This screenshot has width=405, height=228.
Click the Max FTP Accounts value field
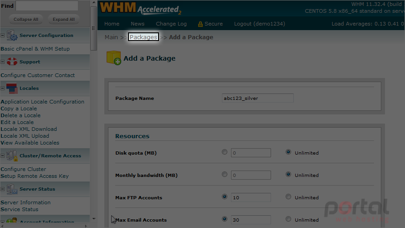click(x=251, y=197)
